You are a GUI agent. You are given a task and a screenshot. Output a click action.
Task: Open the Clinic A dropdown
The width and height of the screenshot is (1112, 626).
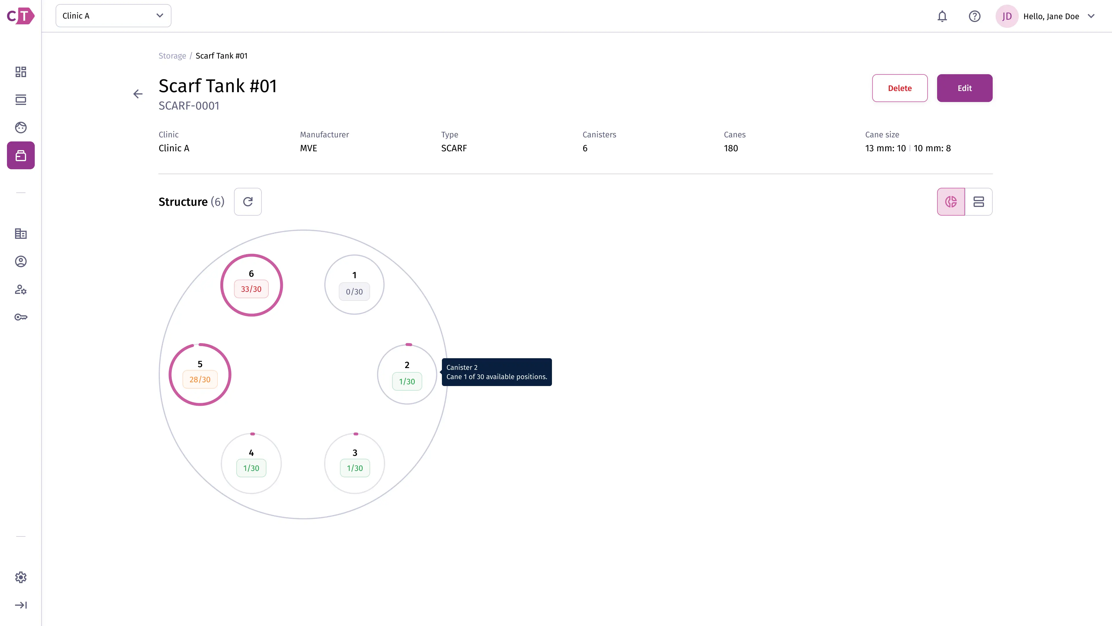114,16
